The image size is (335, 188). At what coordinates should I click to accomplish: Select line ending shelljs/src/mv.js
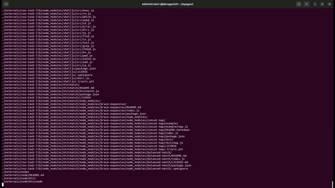(x=47, y=52)
